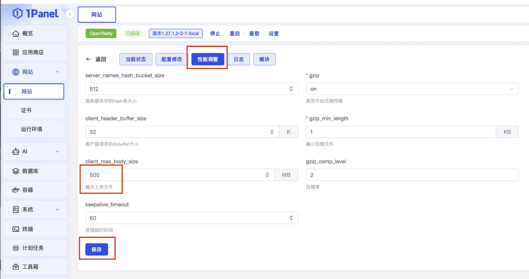Switch to the 配置修改 tab

[172, 59]
